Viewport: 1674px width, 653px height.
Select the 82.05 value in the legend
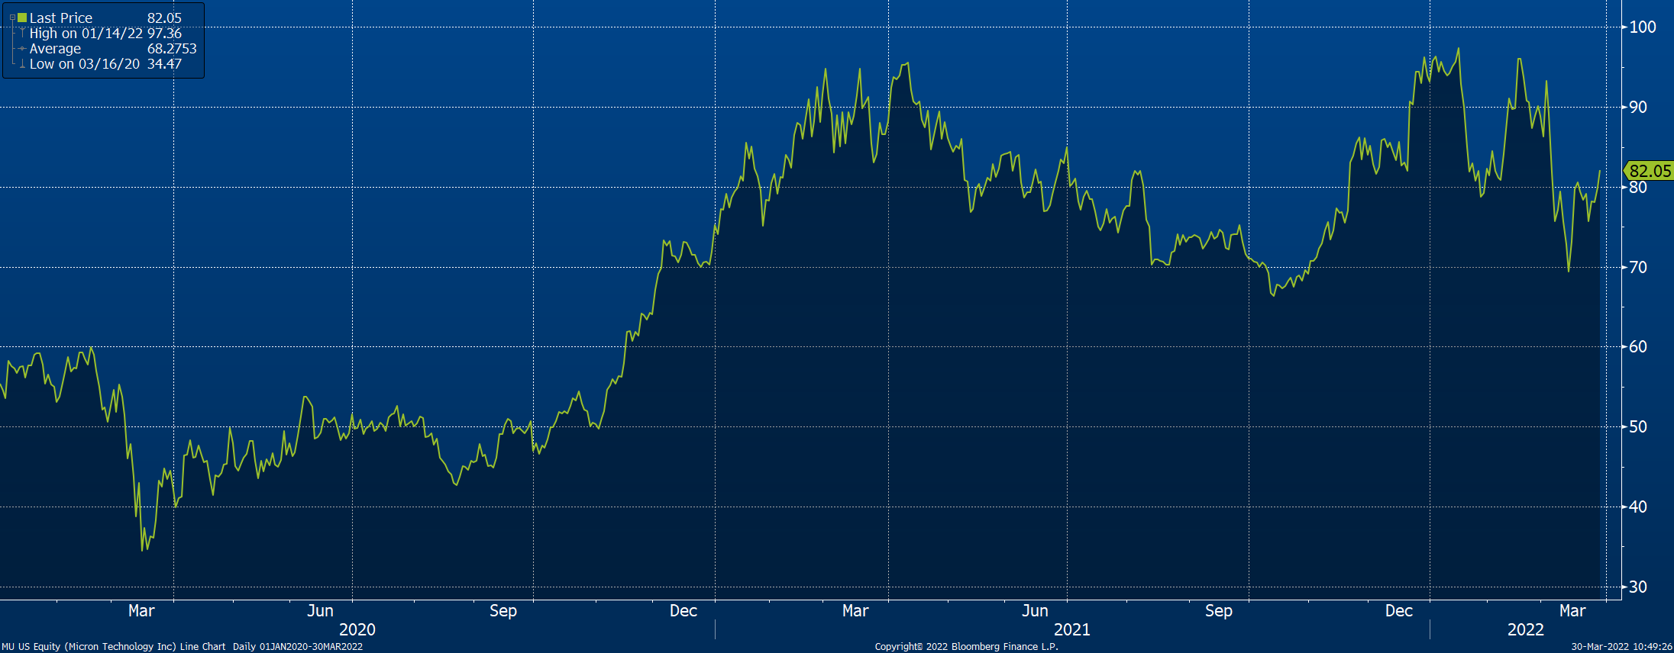tap(164, 18)
